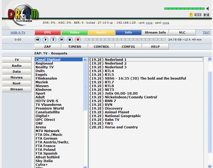Open the VLC button
Image resolution: width=213 pixels, height=168 pixels.
tap(182, 32)
